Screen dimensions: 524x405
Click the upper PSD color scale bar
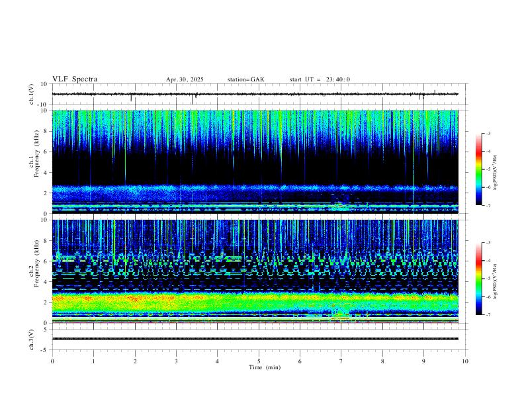coord(478,169)
